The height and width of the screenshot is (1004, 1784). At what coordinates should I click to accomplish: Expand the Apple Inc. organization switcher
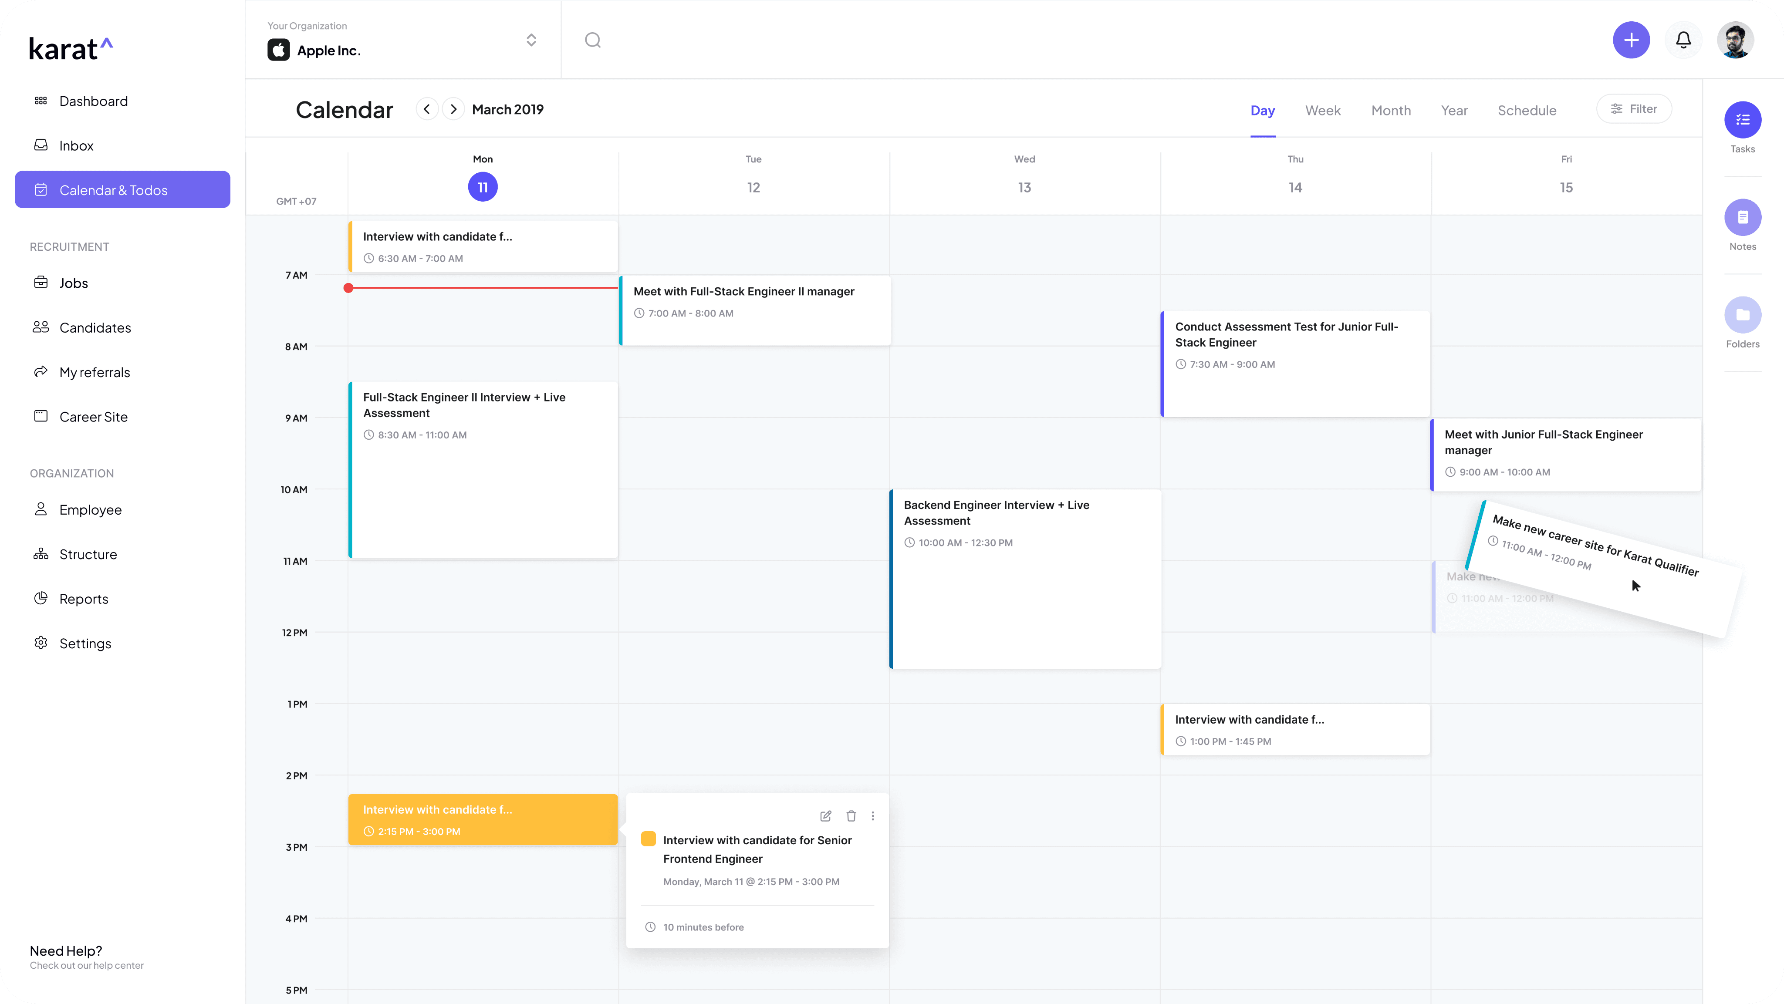coord(531,40)
